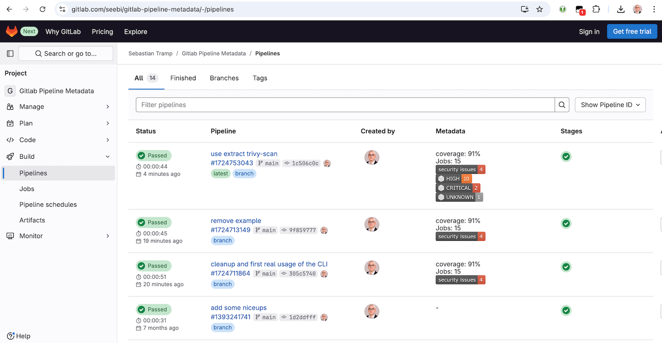Click stages status icon for pipeline #1393241741
The width and height of the screenshot is (662, 343).
566,310
